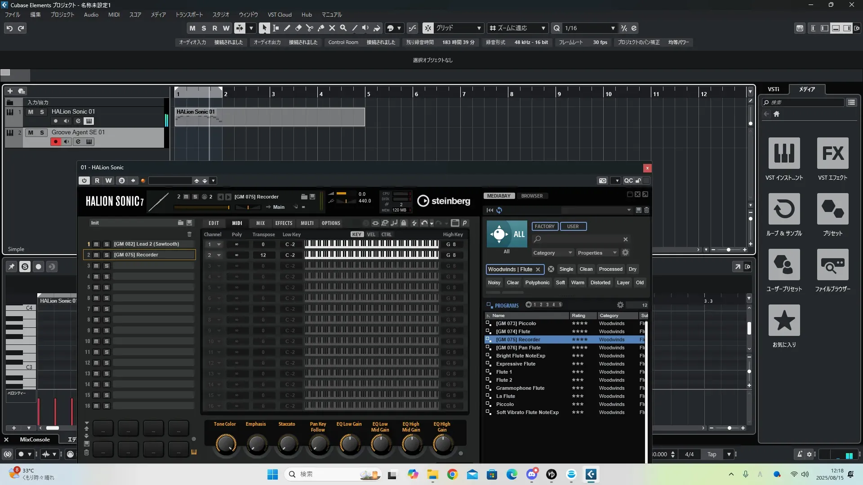Viewport: 863px width, 485px height.
Task: Click the FACTORY filter button
Action: pyautogui.click(x=544, y=226)
